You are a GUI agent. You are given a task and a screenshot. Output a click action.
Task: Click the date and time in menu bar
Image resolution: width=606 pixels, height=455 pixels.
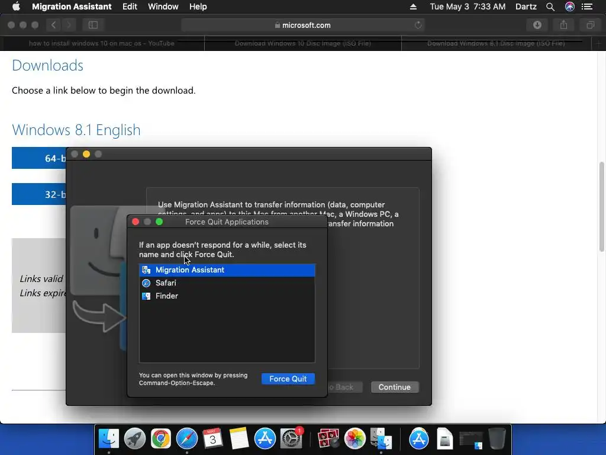468,7
